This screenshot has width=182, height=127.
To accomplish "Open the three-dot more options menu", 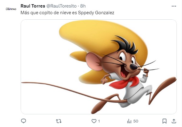I will click(174, 6).
